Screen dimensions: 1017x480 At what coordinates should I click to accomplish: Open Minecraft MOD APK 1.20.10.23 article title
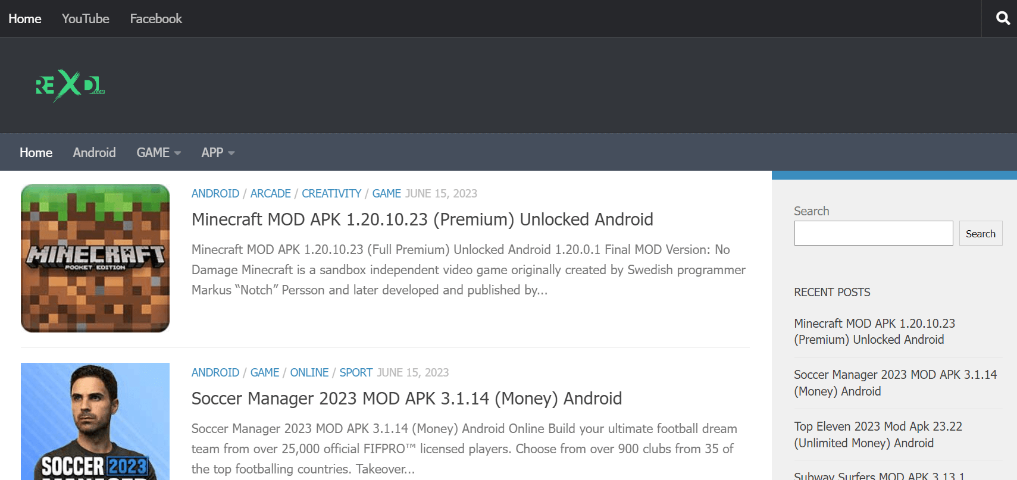pos(423,219)
